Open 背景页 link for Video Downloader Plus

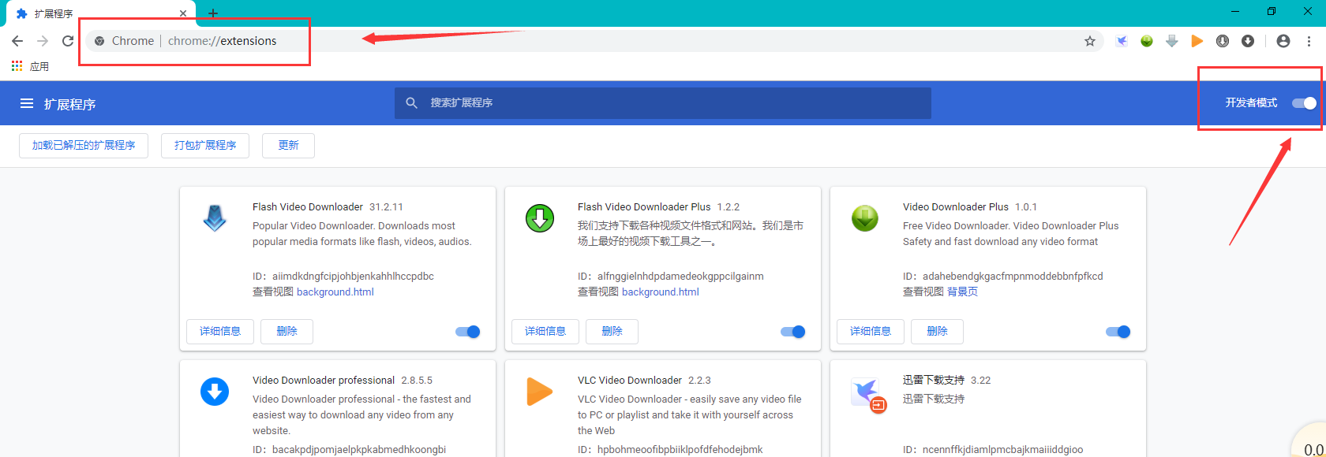[x=962, y=292]
